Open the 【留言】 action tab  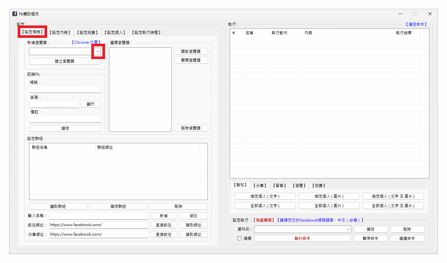coord(279,185)
